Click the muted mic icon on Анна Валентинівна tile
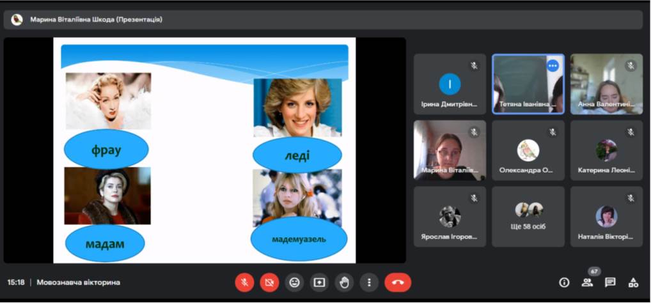This screenshot has height=303, width=651. coord(631,66)
